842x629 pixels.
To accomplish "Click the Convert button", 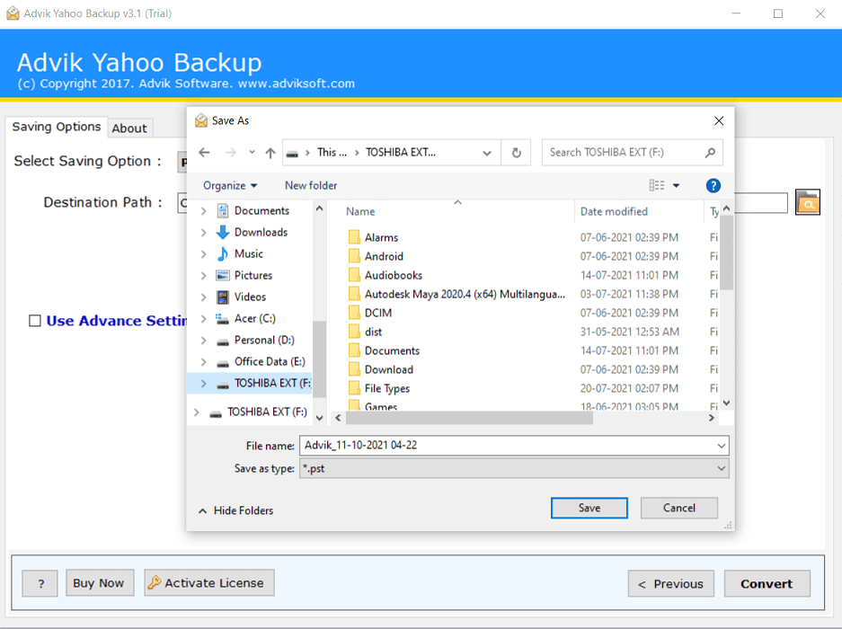I will pos(767,584).
